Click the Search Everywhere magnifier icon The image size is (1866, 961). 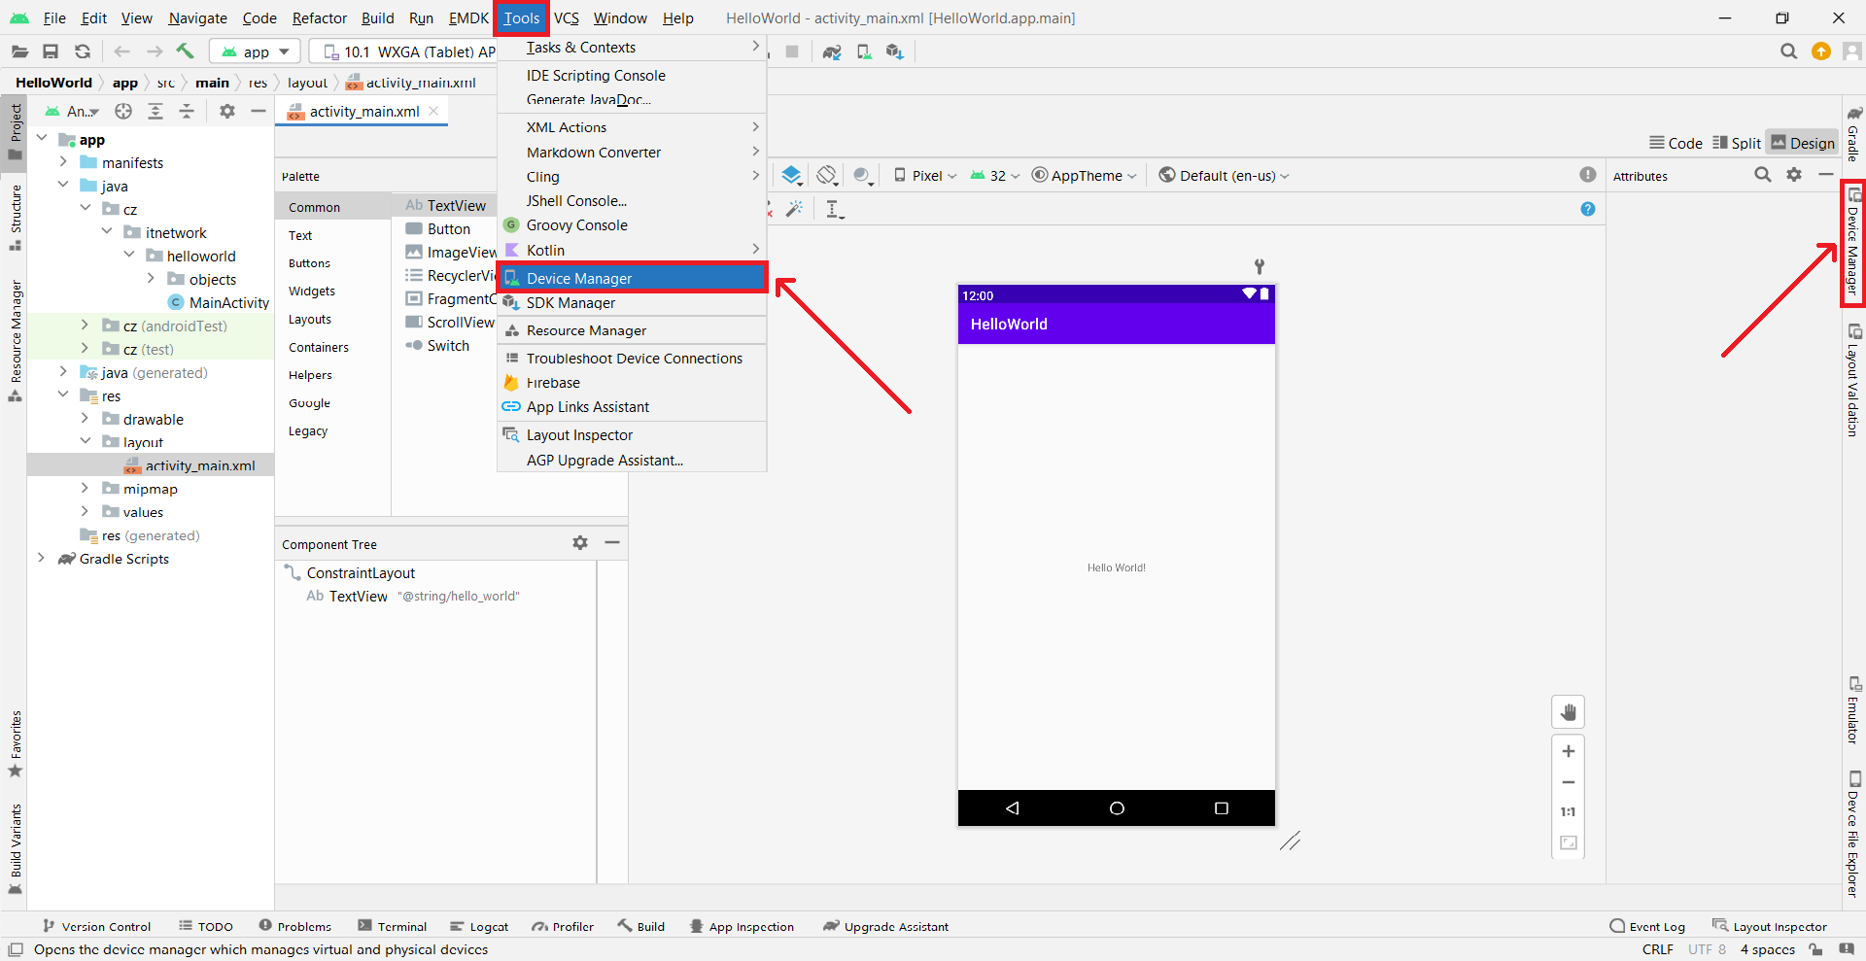tap(1788, 51)
